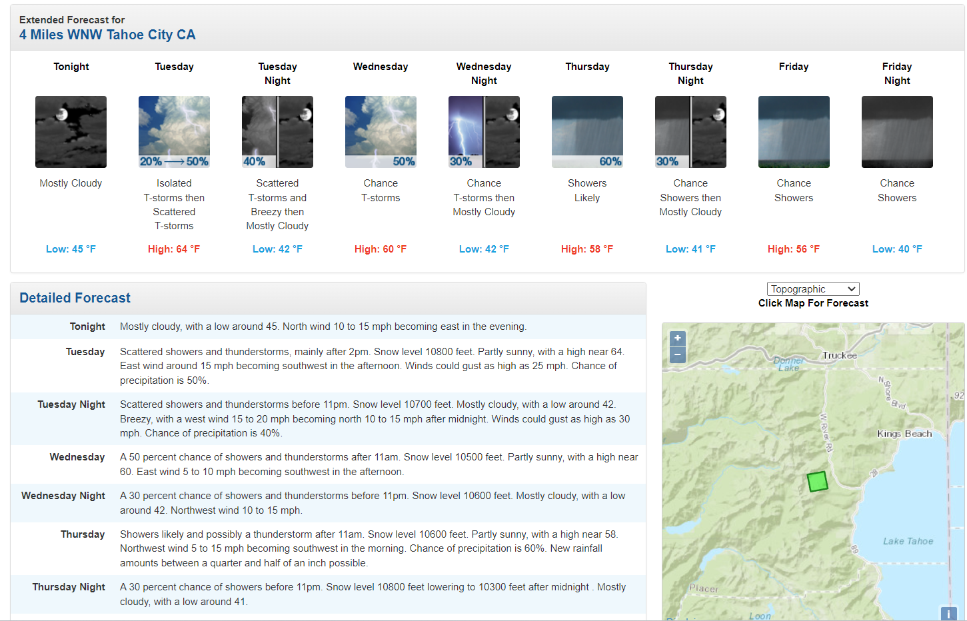Click the Chance T-storms label under Wednesday
967x621 pixels.
[381, 191]
